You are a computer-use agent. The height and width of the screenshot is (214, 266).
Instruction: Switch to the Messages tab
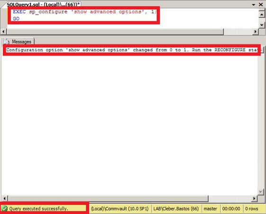point(18,41)
